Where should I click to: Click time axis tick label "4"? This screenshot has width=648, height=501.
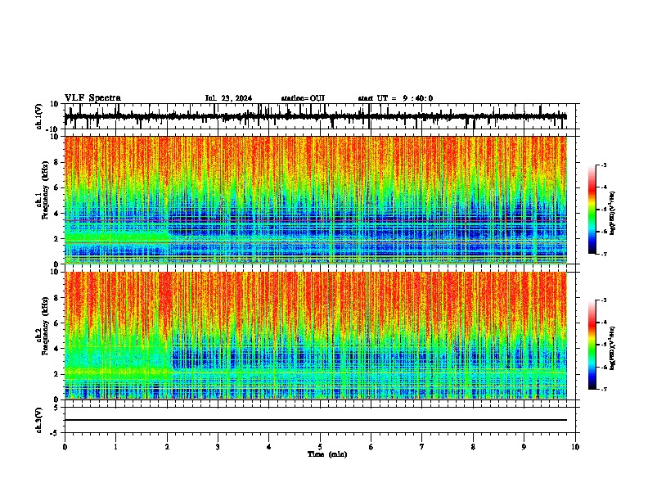269,447
